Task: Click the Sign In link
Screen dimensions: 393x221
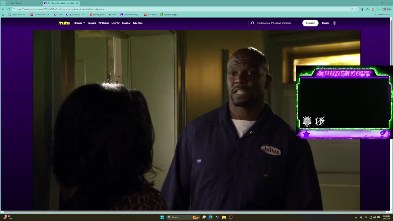Action: pos(326,23)
